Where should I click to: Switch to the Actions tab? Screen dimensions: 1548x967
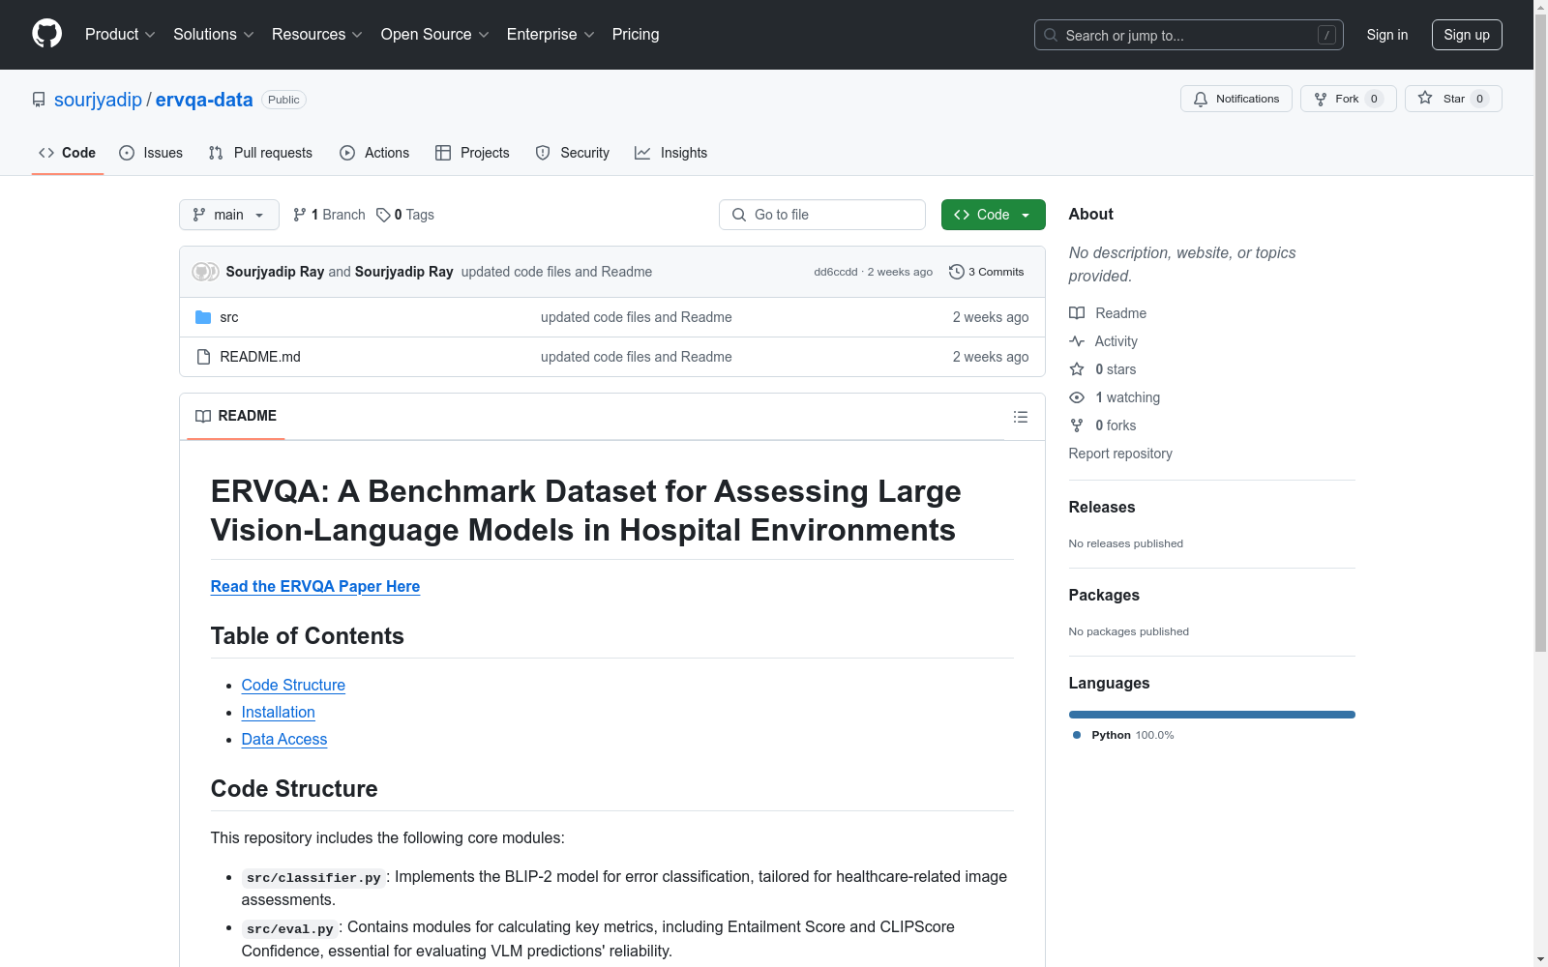point(374,153)
